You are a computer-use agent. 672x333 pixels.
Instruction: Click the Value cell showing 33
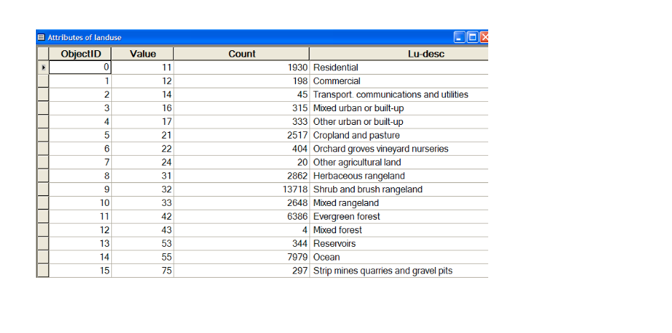143,202
